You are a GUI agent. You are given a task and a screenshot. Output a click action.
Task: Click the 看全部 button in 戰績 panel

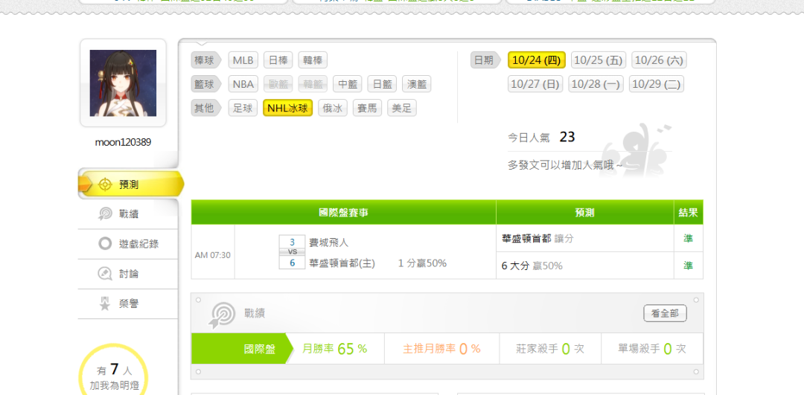click(665, 313)
